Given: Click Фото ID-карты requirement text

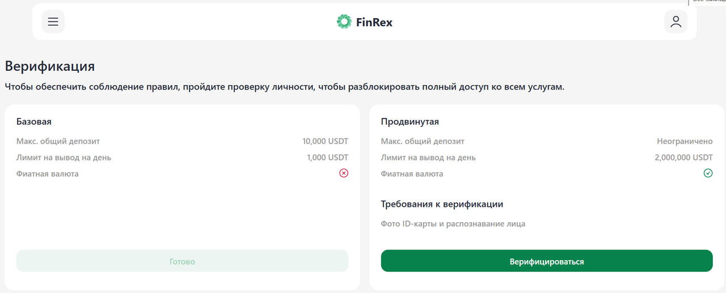Looking at the screenshot, I should [x=453, y=224].
